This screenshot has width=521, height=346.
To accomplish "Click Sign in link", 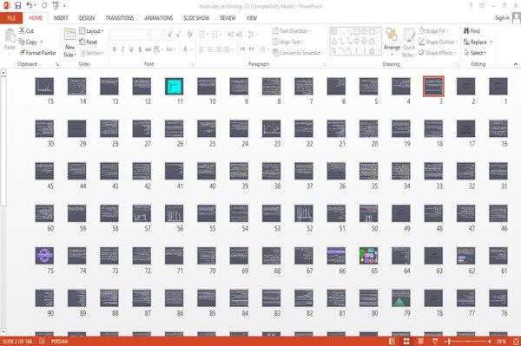I will pos(502,18).
